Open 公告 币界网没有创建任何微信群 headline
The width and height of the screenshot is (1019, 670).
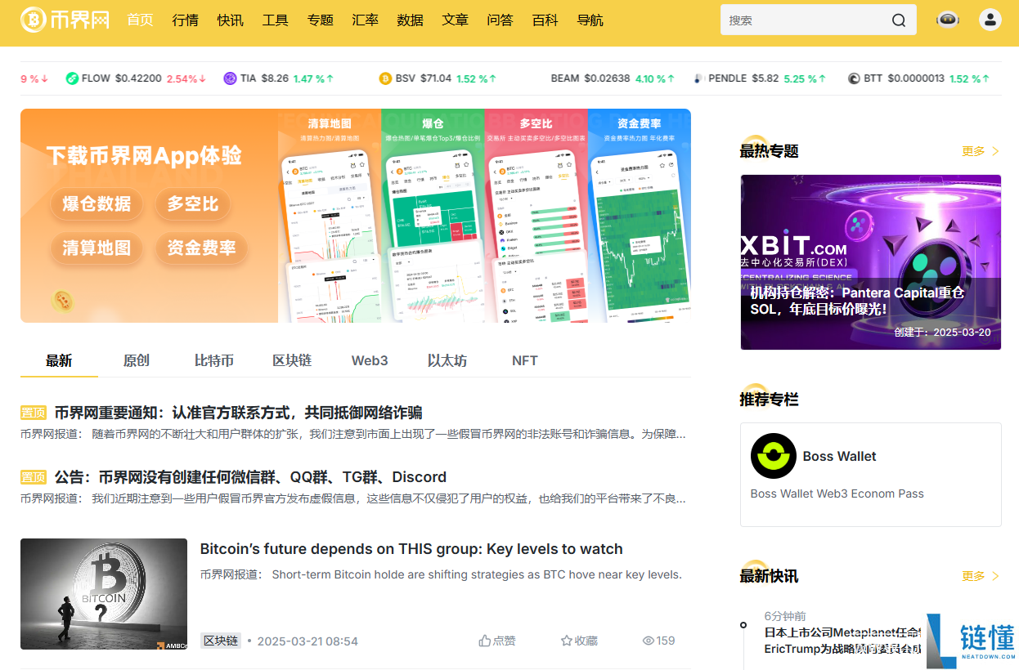(x=250, y=477)
